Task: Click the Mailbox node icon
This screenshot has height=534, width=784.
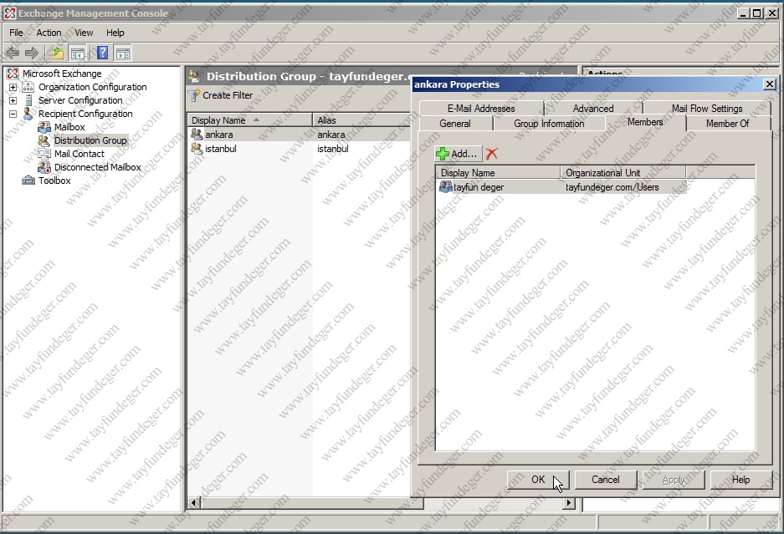Action: 44,127
